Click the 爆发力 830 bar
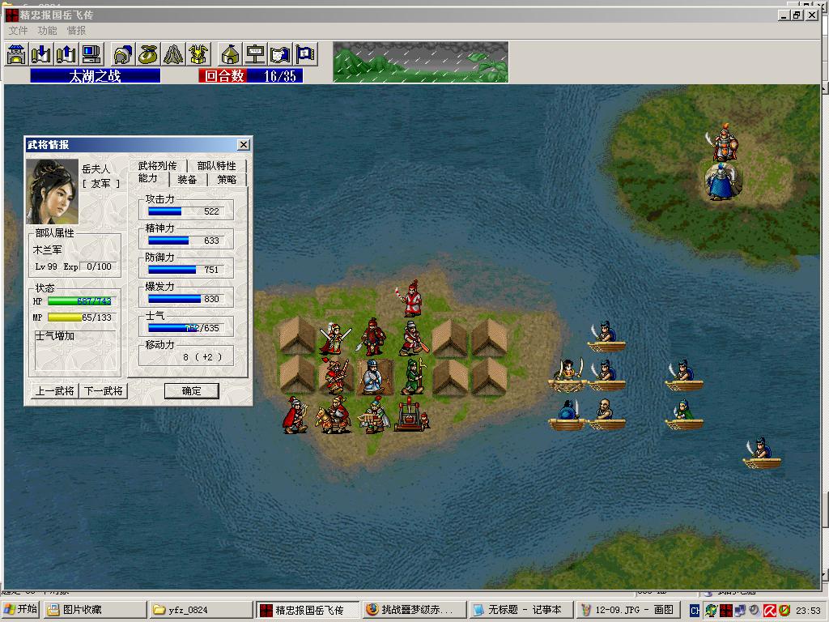Image resolution: width=829 pixels, height=622 pixels. pyautogui.click(x=185, y=298)
